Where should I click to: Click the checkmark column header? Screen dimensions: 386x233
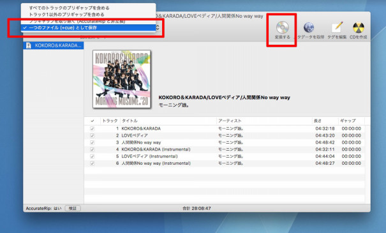pyautogui.click(x=93, y=121)
